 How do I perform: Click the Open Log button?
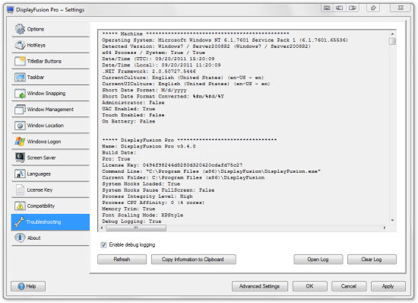[318, 259]
